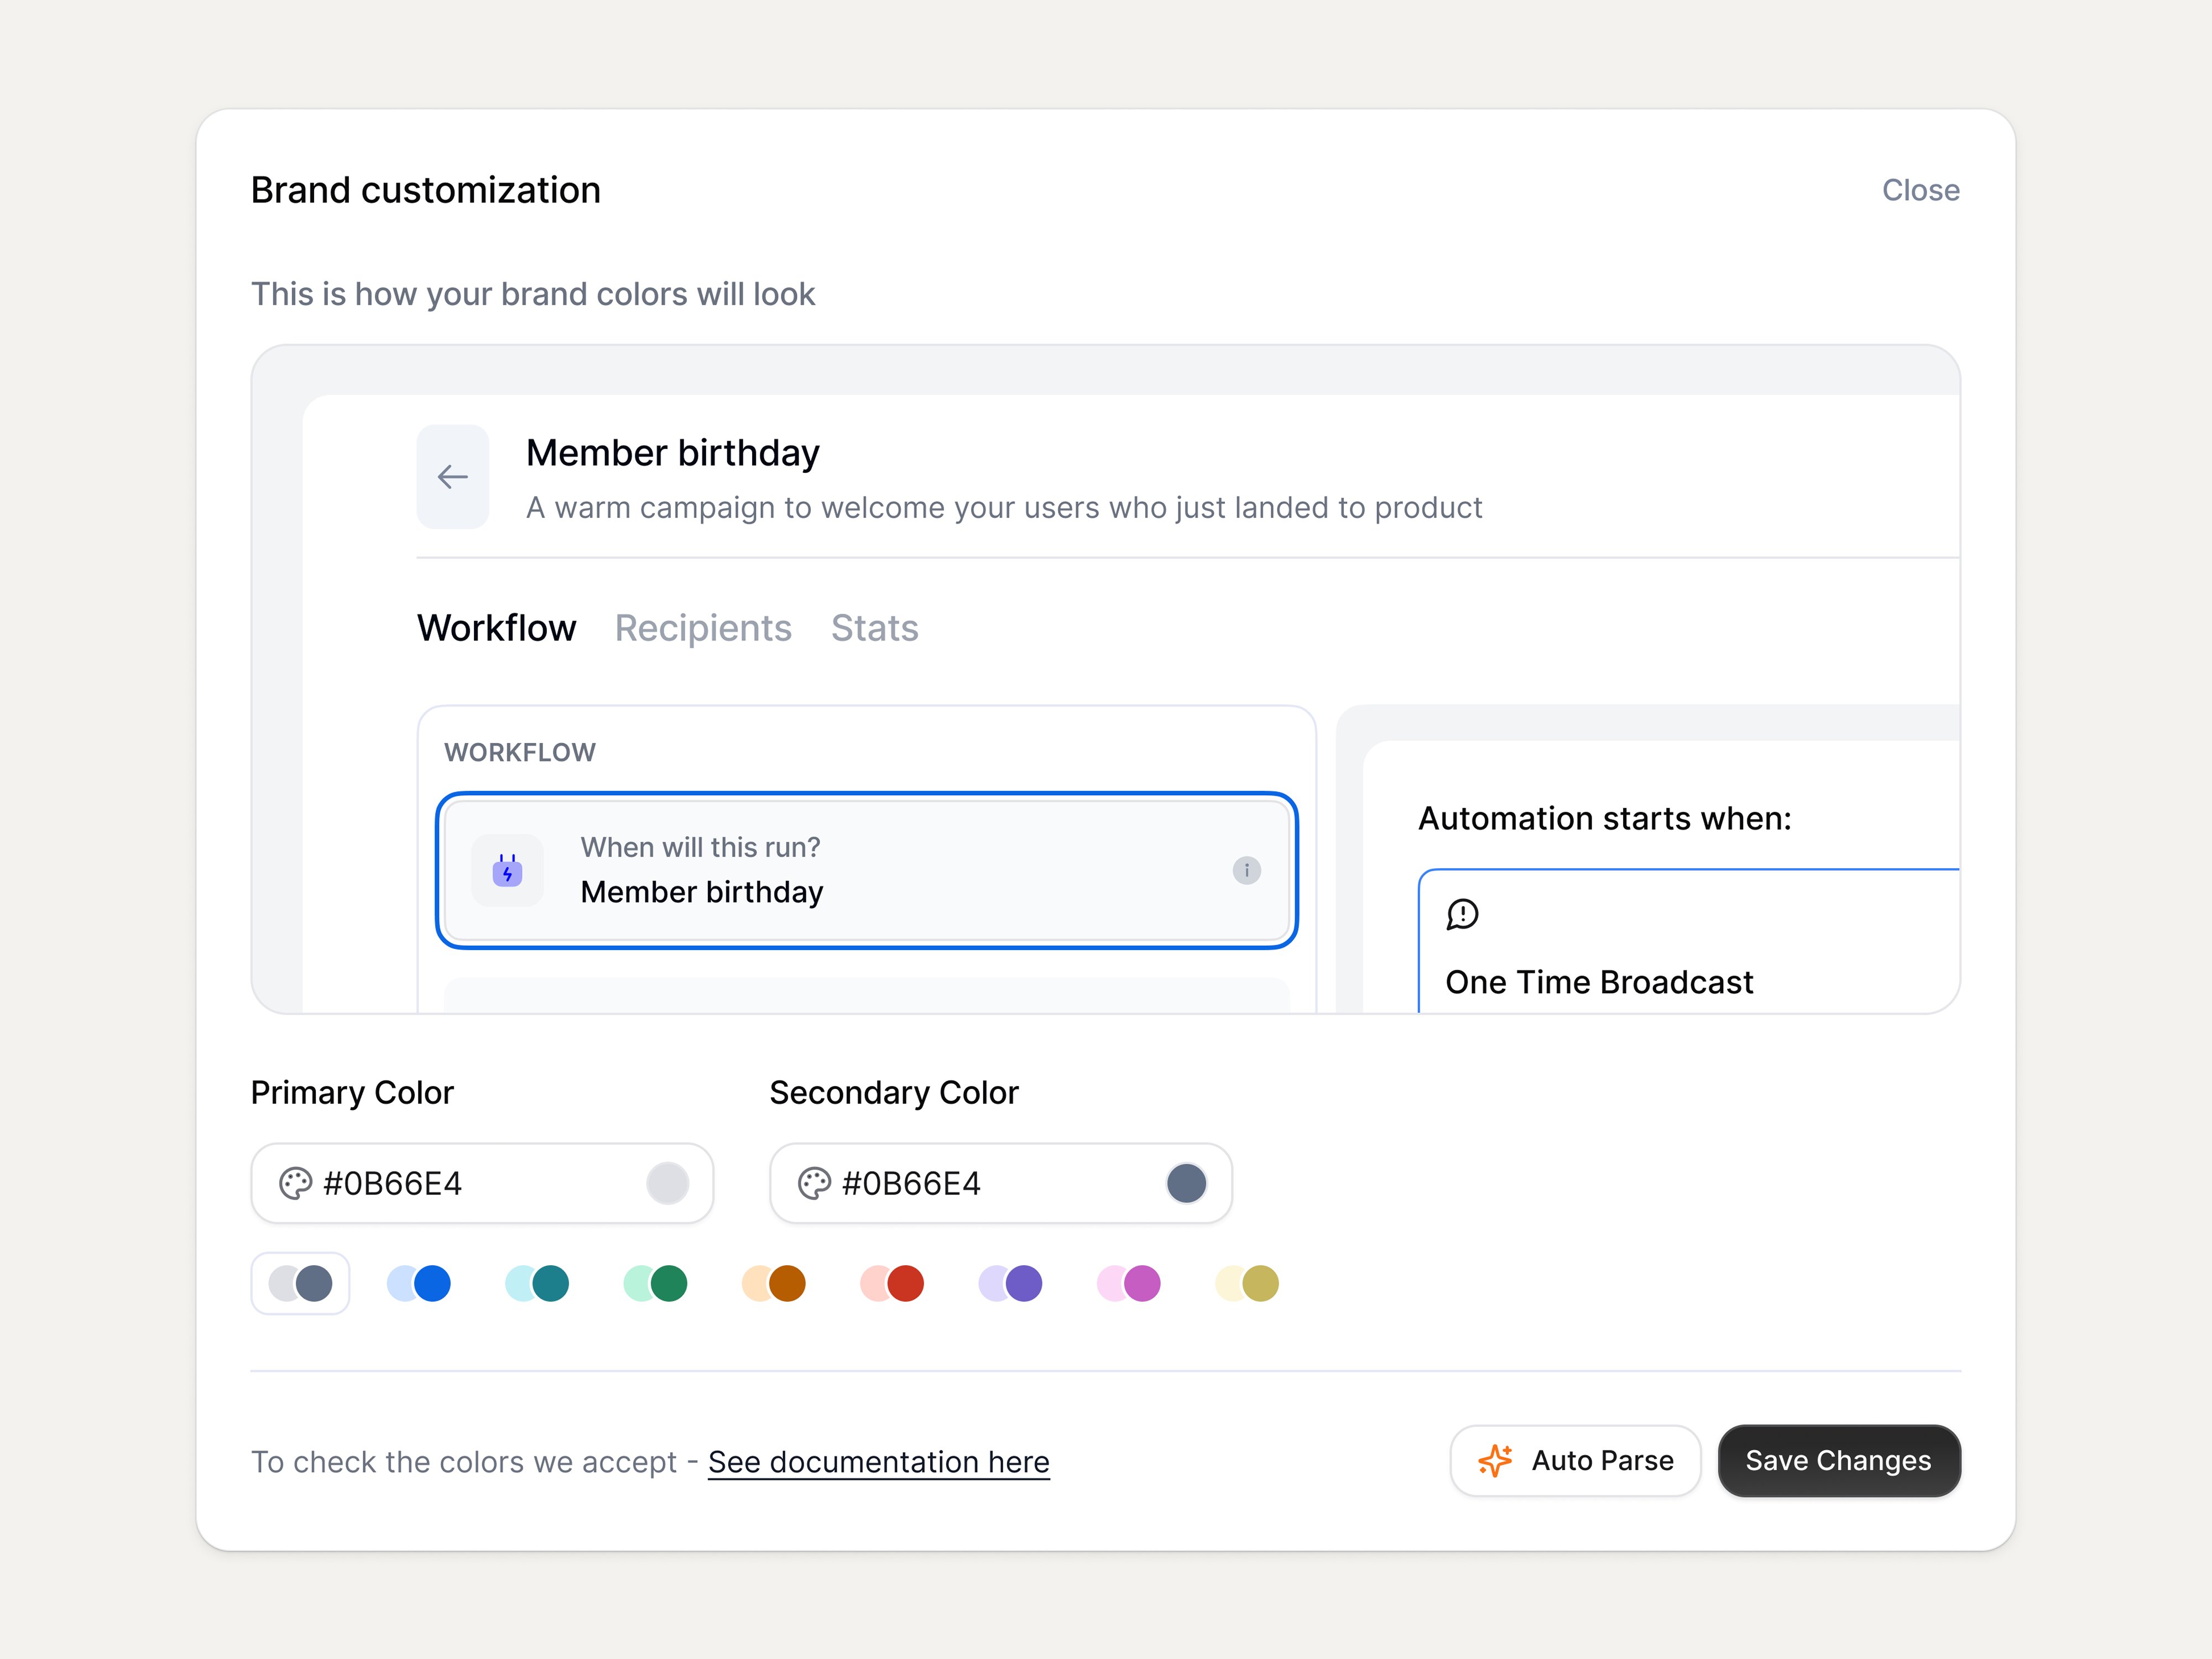The height and width of the screenshot is (1659, 2212).
Task: Click the info icon in the workflow card
Action: [1246, 870]
